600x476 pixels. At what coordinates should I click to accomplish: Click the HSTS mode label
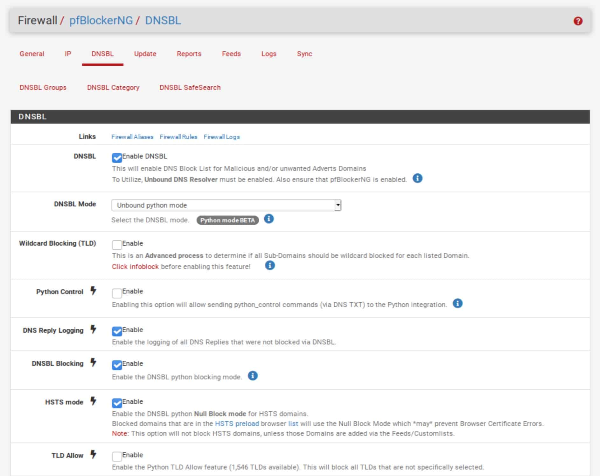coord(64,402)
